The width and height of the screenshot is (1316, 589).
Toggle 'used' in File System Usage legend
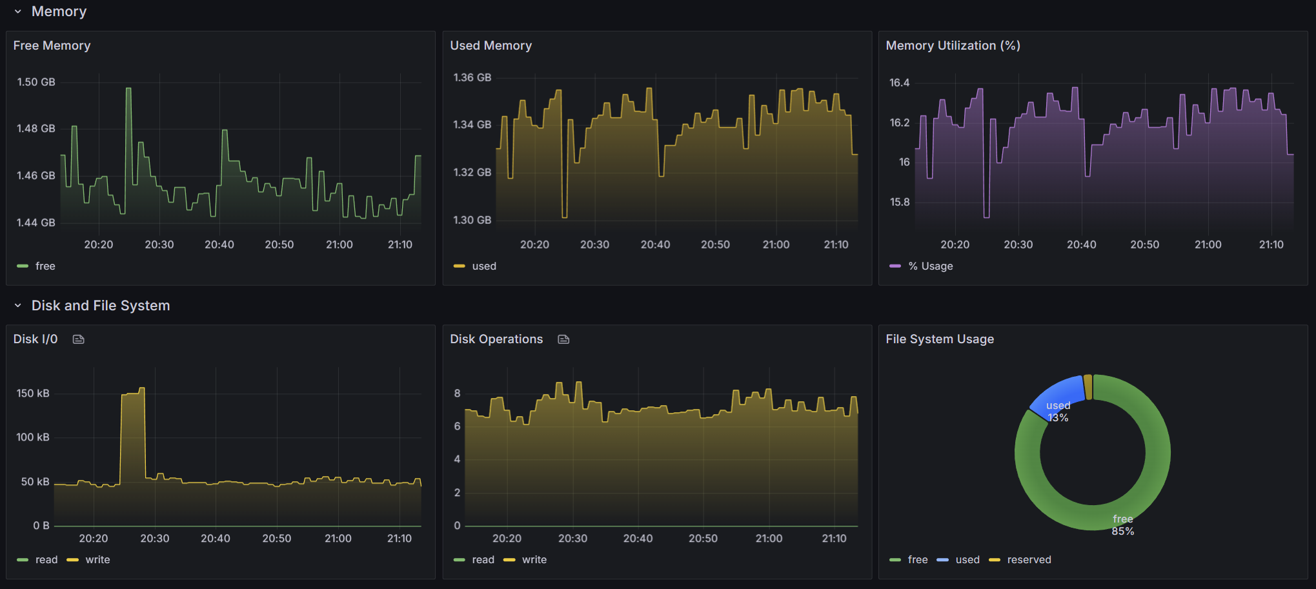pos(967,560)
